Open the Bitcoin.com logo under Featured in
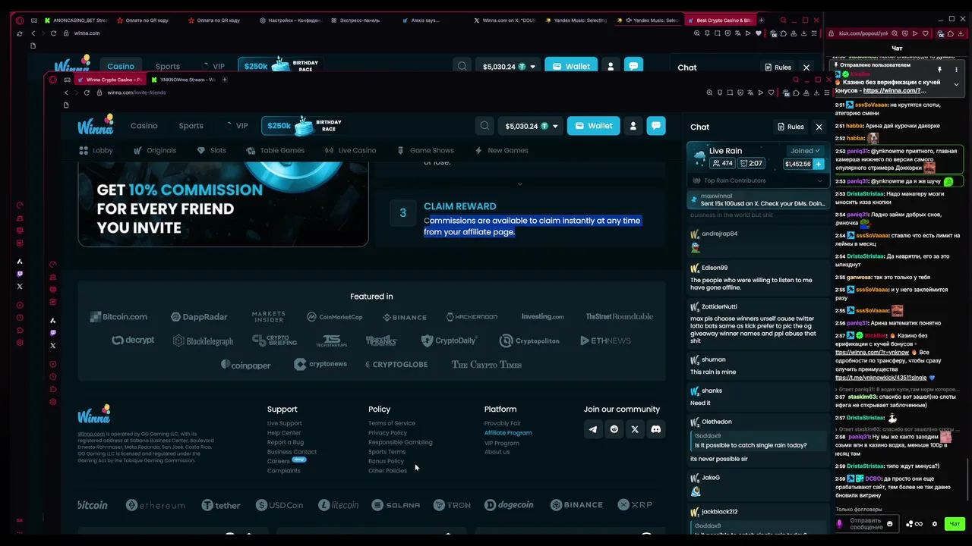Screen dimensions: 972x546 point(118,317)
